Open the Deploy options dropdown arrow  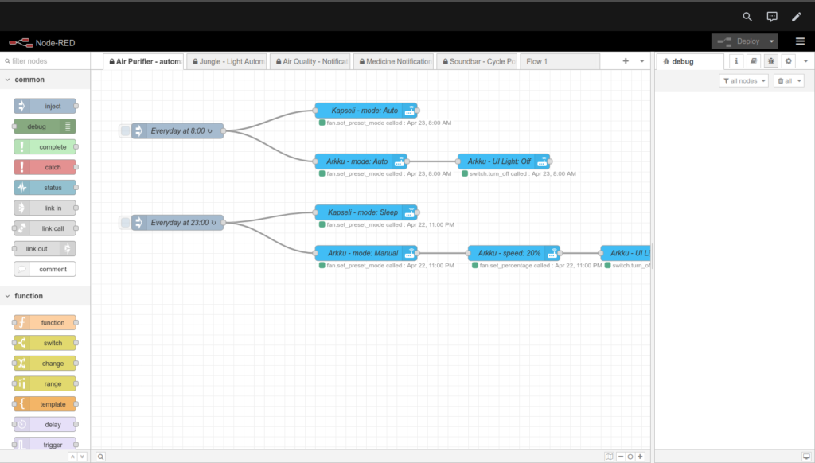[x=772, y=41]
